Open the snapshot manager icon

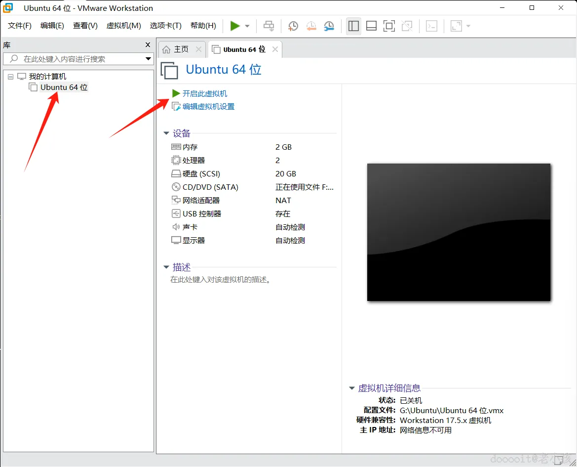[x=329, y=26]
